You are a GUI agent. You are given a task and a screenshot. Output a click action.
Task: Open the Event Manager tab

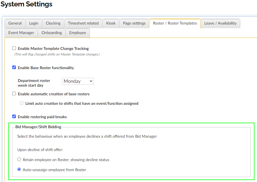click(21, 33)
